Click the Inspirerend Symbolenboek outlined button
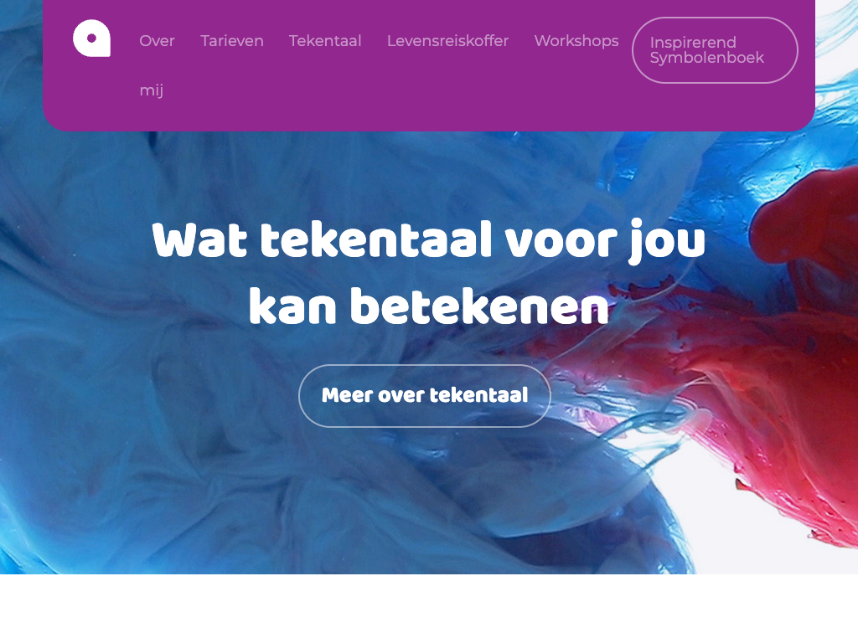858x643 pixels. coord(715,50)
